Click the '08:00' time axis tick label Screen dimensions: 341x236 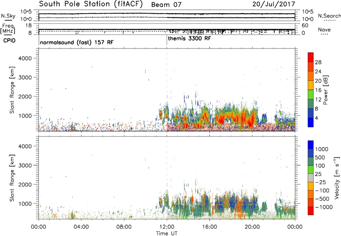[x=124, y=227]
